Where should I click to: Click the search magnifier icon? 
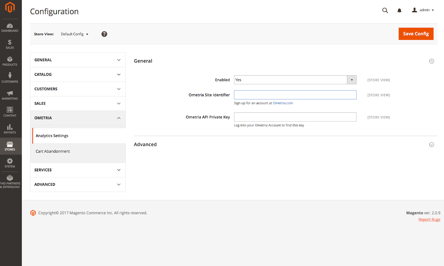coord(385,10)
